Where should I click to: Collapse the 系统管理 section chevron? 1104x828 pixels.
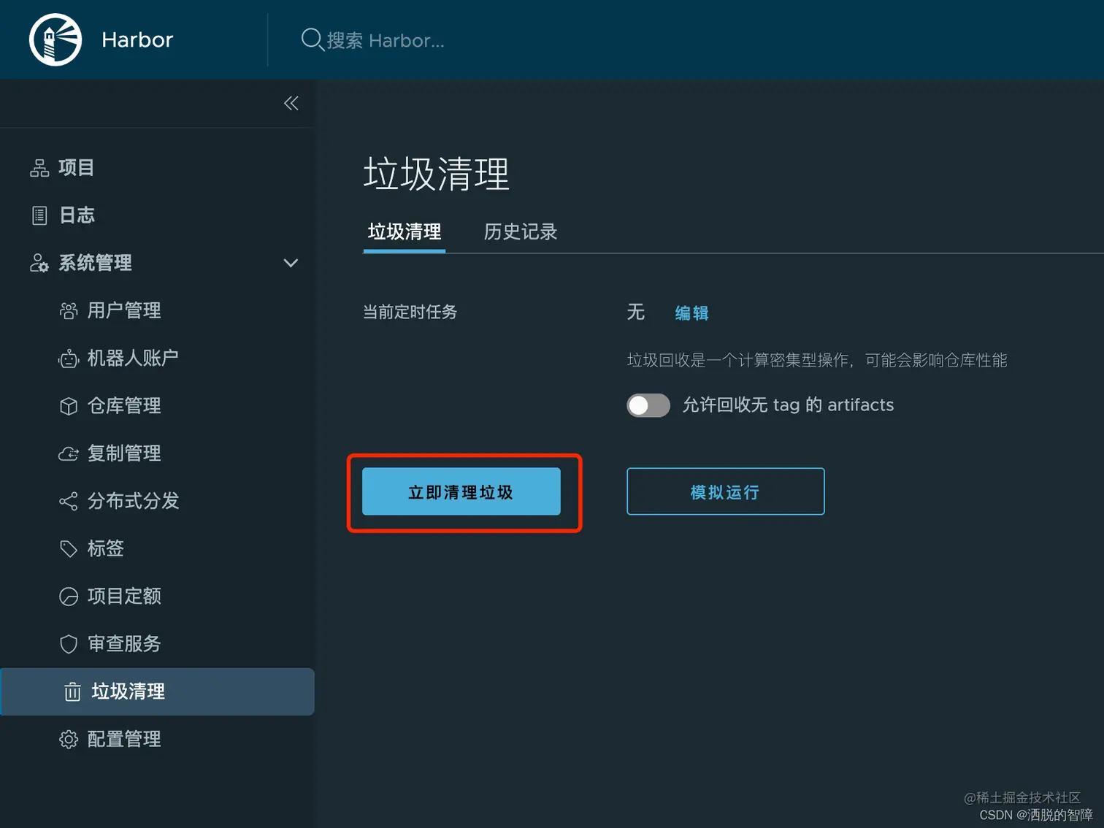(291, 263)
